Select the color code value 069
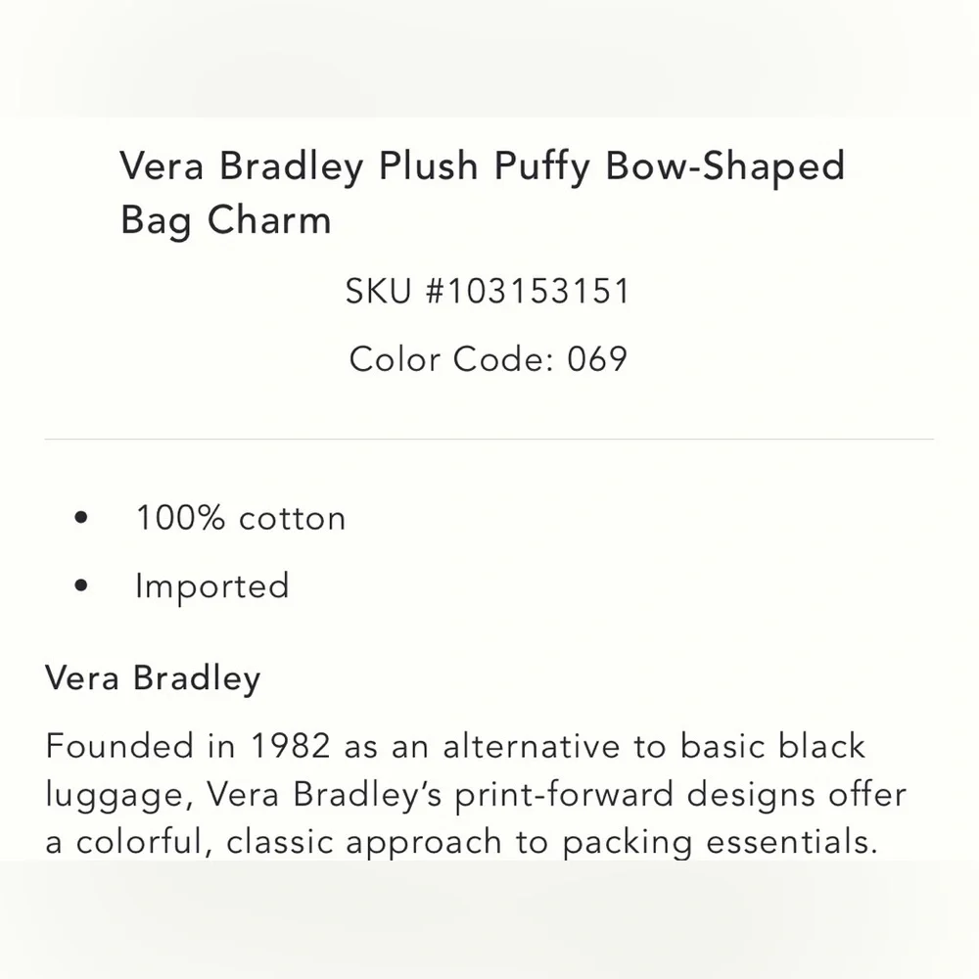The height and width of the screenshot is (979, 979). (597, 359)
